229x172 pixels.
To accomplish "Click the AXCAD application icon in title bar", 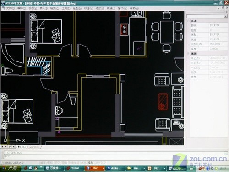I will (x=2, y=3).
